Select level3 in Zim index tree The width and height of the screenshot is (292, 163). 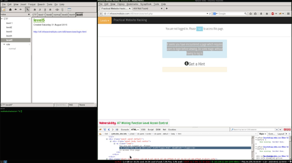tap(9, 32)
